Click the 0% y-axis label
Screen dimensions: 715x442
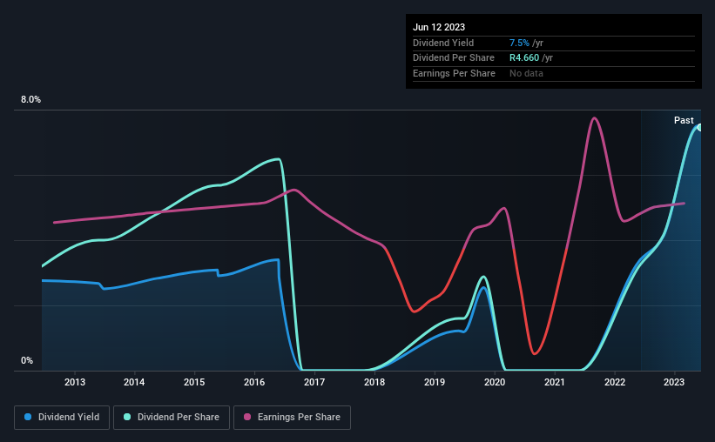tap(27, 360)
